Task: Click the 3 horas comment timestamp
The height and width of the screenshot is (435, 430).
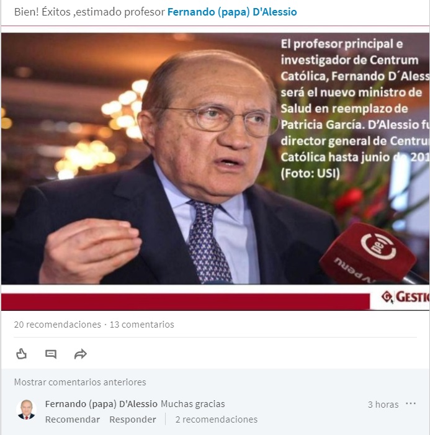Action: pyautogui.click(x=383, y=405)
